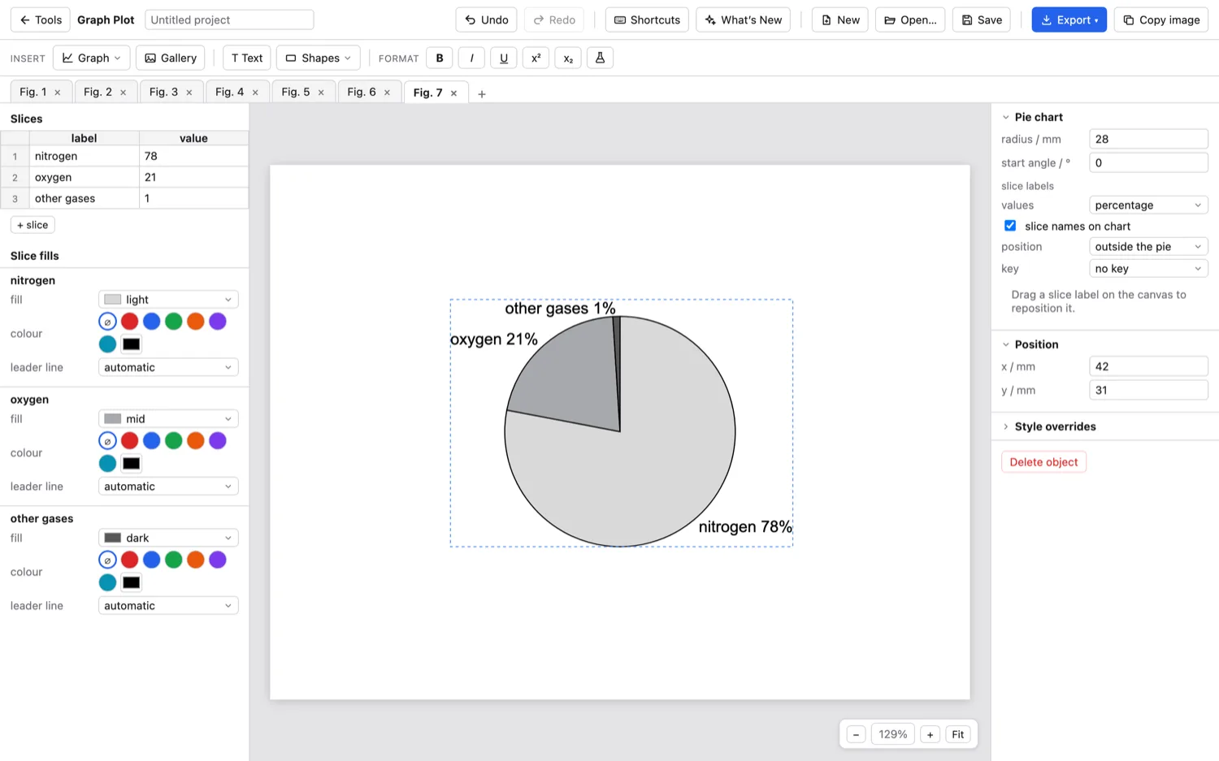This screenshot has width=1219, height=761.
Task: Switch to the Fig. 2 tab
Action: pyautogui.click(x=98, y=92)
